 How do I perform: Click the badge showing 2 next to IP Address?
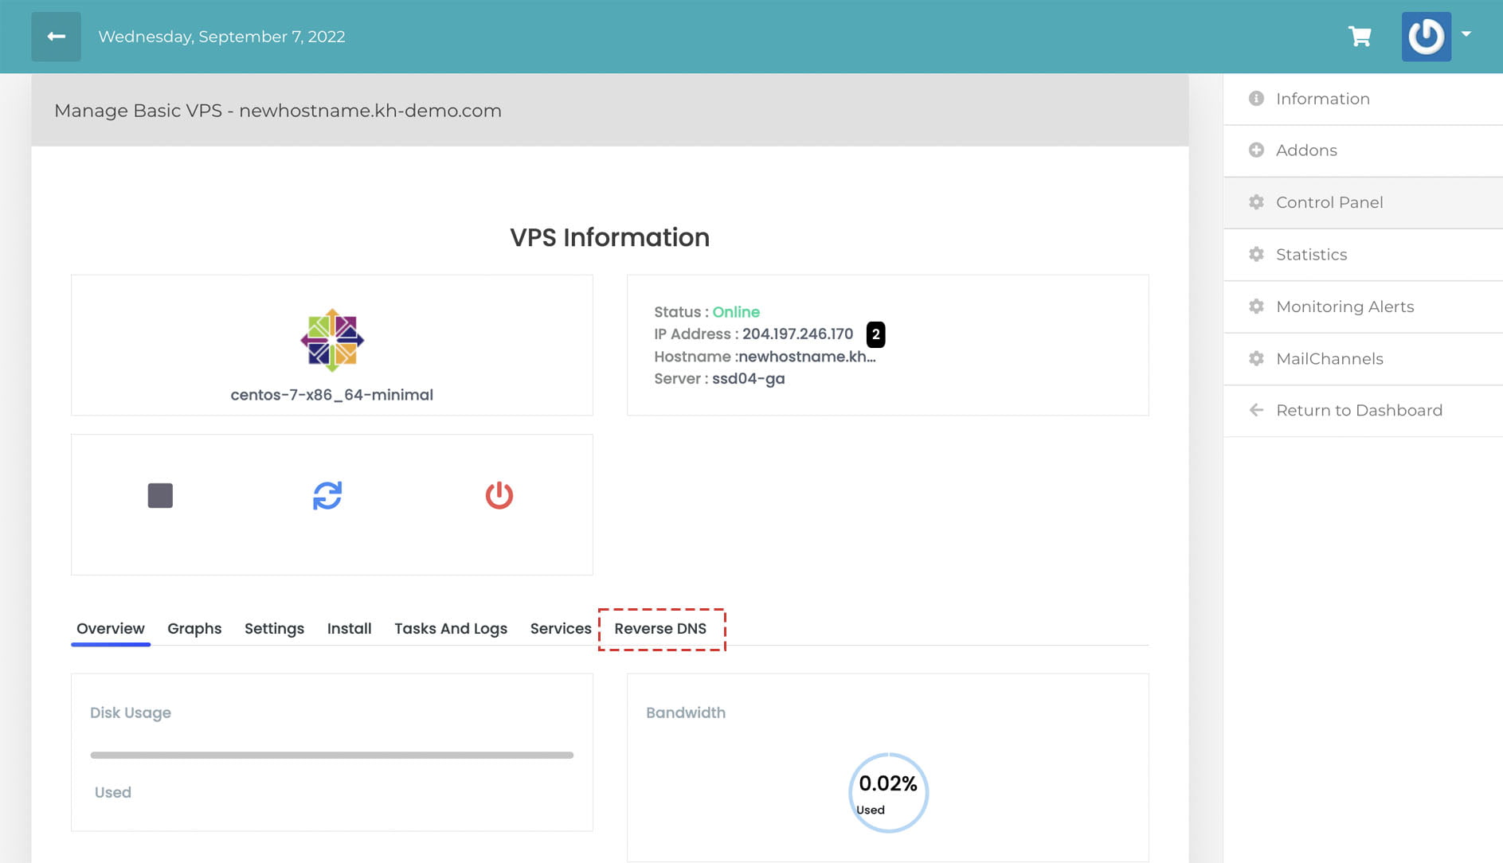pos(875,335)
